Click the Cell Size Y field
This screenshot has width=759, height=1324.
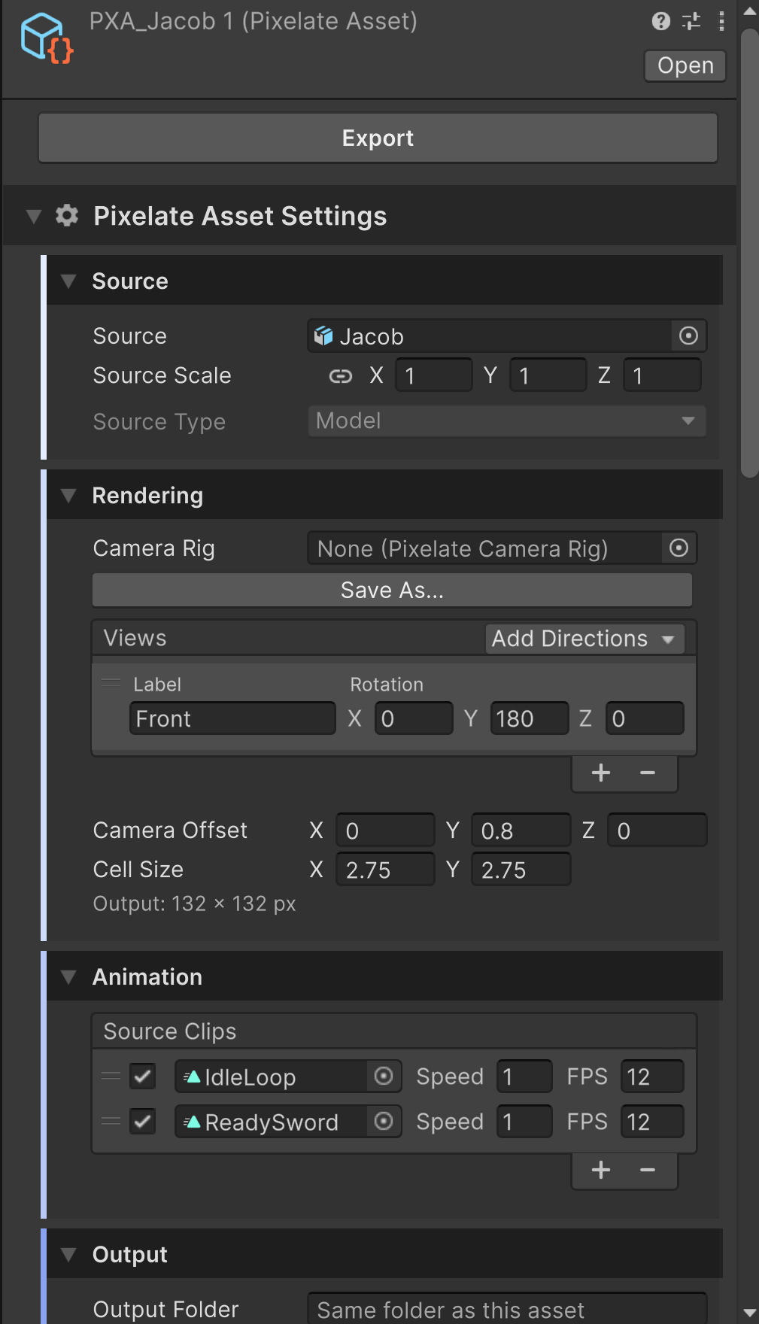(x=521, y=870)
